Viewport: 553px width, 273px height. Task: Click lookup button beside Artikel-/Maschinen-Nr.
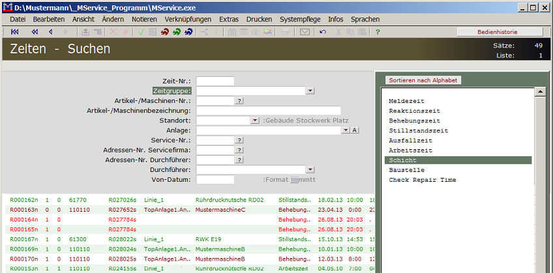239,101
